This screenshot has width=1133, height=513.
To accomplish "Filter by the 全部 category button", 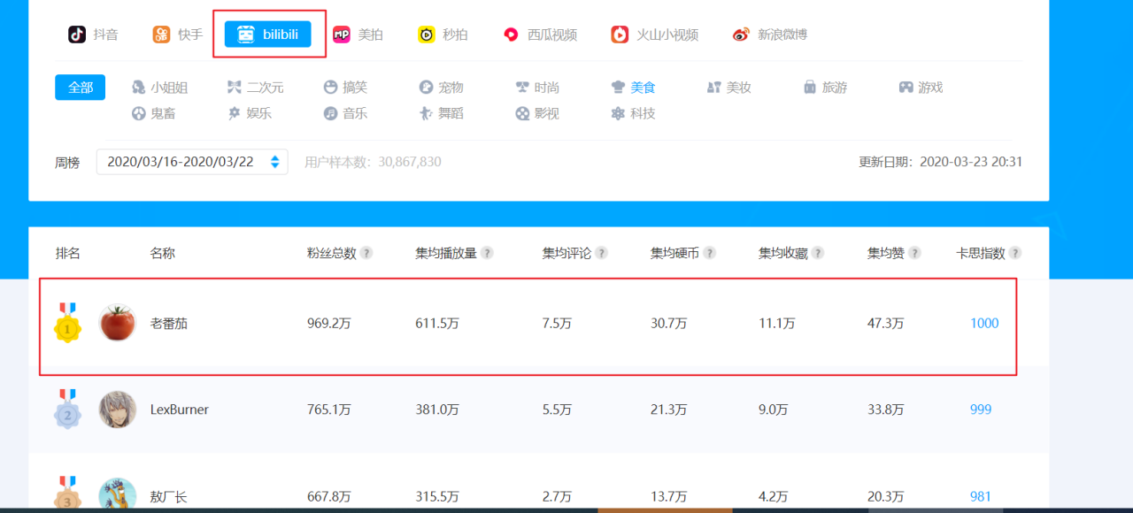I will coord(80,88).
